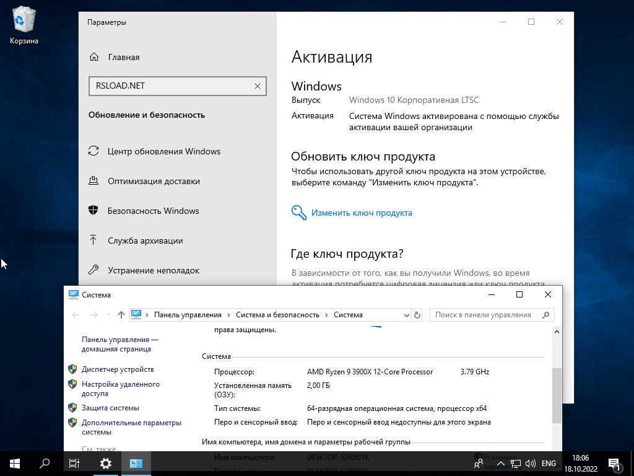This screenshot has height=476, width=634.
Task: Open the notification center
Action: tap(614, 464)
